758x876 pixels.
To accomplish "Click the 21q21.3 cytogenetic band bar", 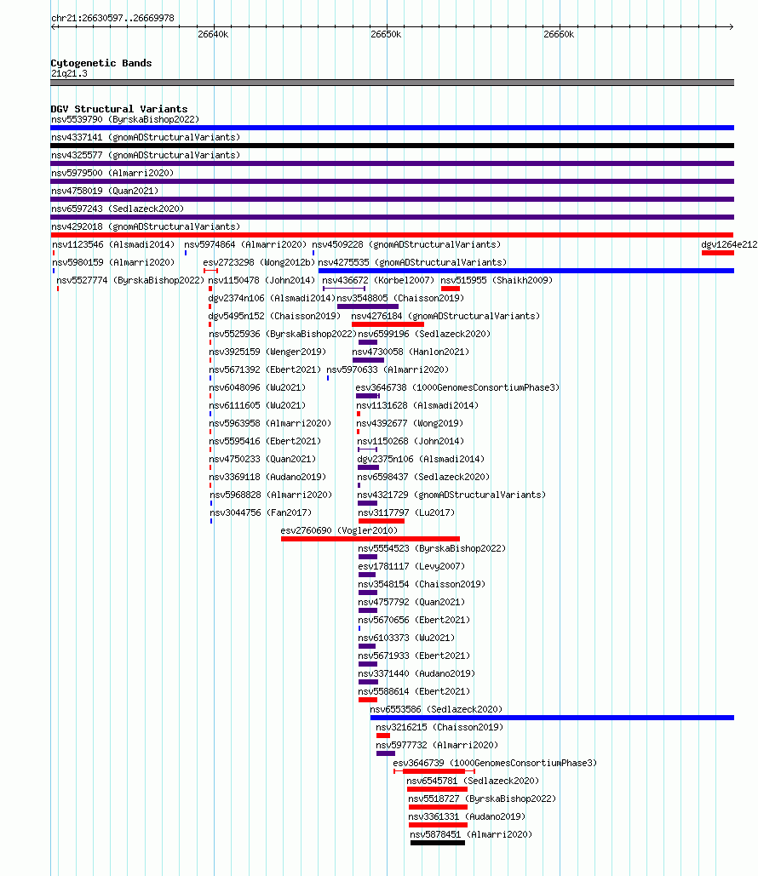I will [x=392, y=83].
